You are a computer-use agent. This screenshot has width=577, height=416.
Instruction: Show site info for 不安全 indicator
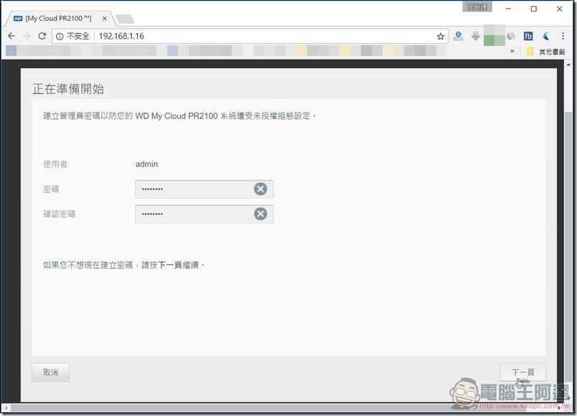click(x=73, y=36)
